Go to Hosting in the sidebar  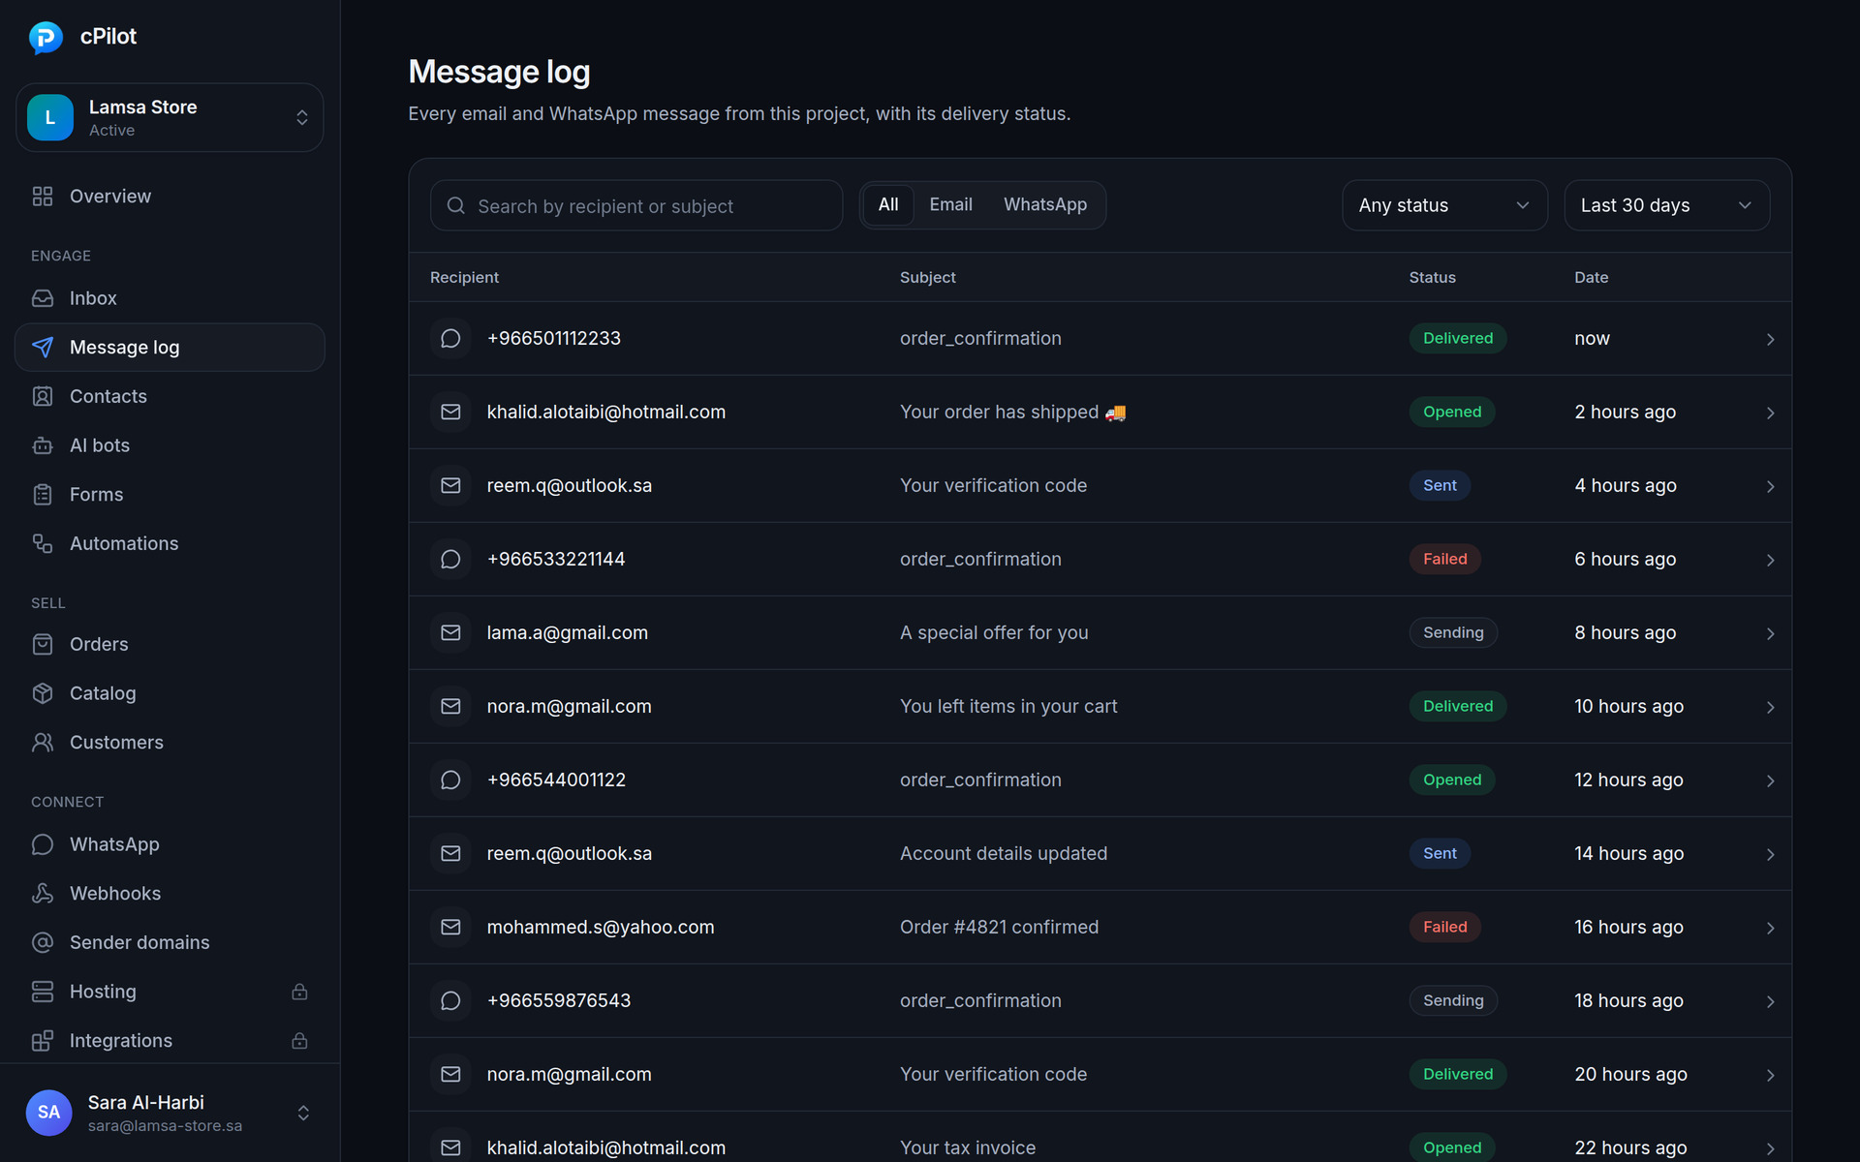[x=170, y=992]
